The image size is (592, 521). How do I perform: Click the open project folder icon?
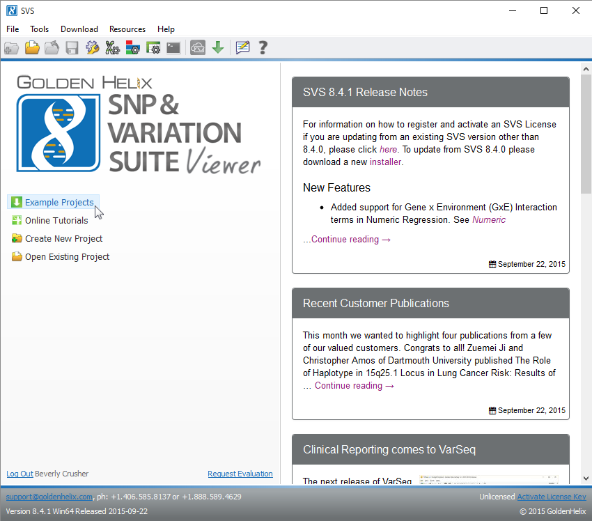tap(31, 47)
